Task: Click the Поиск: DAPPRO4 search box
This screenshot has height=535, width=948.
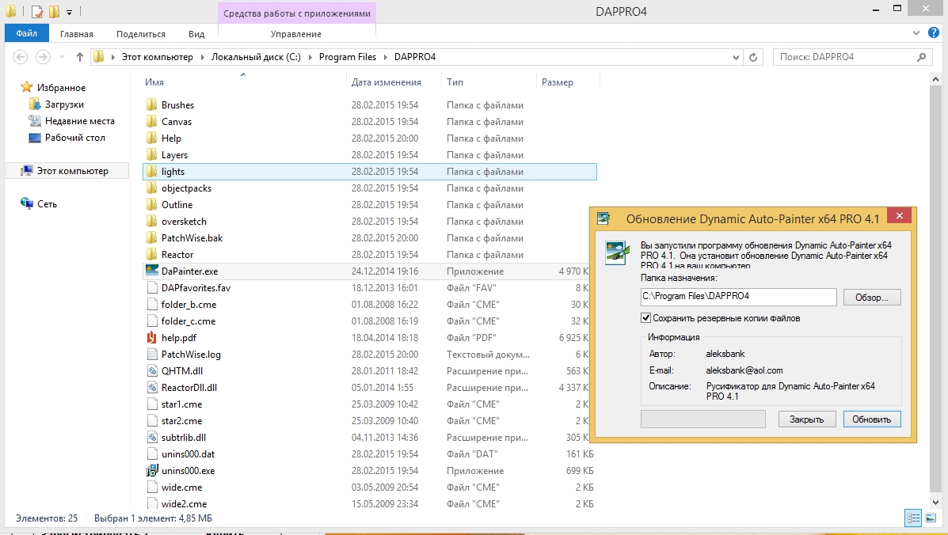Action: [852, 57]
